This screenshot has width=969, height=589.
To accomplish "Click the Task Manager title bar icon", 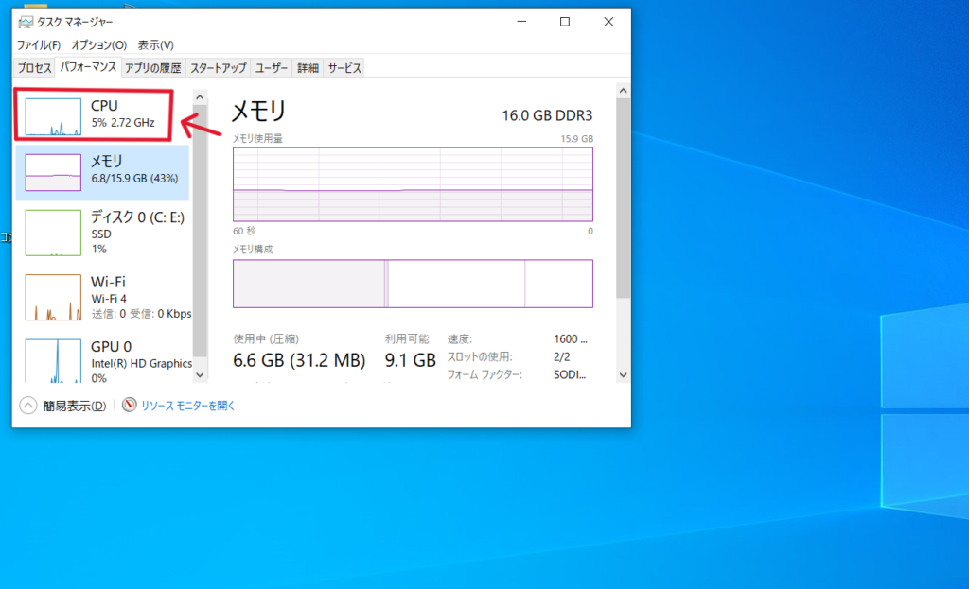I will [25, 22].
